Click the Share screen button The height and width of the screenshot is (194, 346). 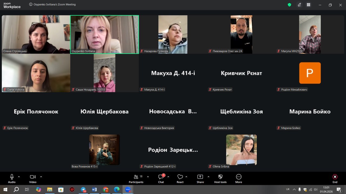point(200,178)
